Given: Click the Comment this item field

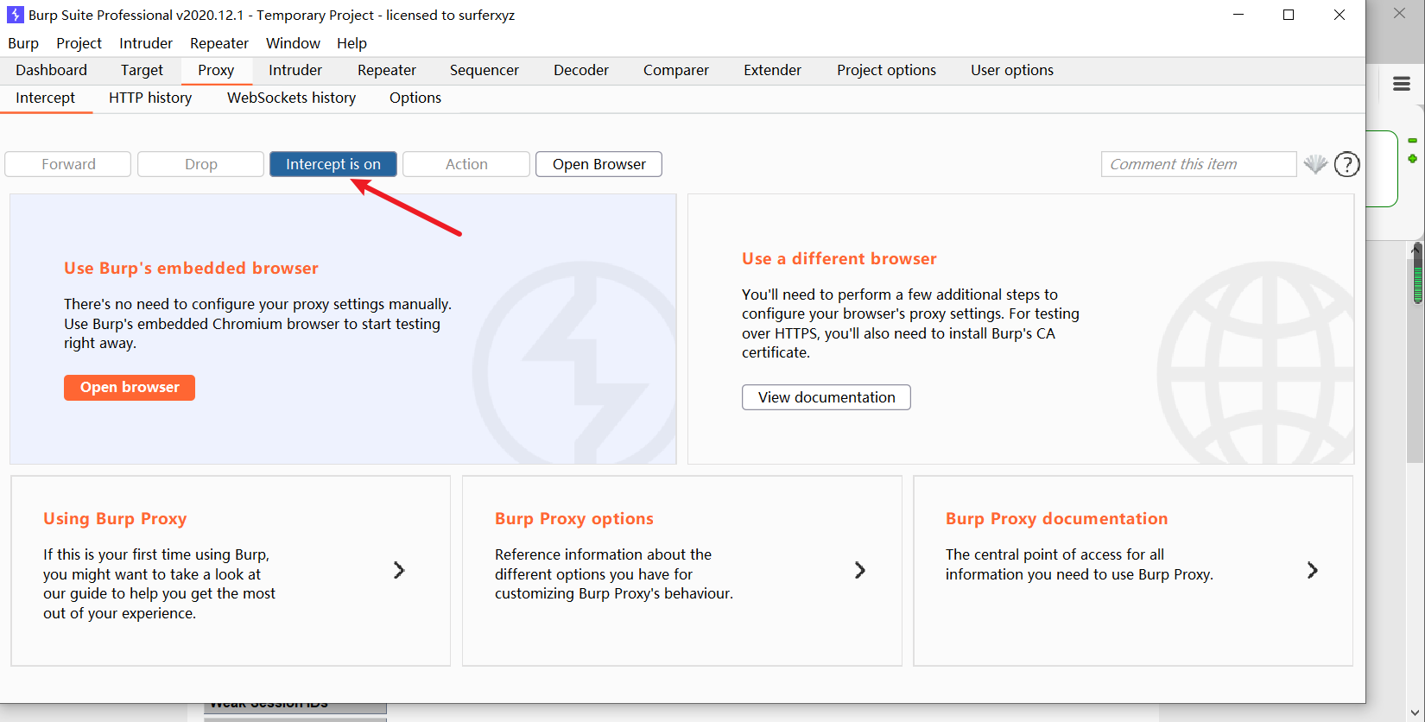Looking at the screenshot, I should click(x=1199, y=164).
